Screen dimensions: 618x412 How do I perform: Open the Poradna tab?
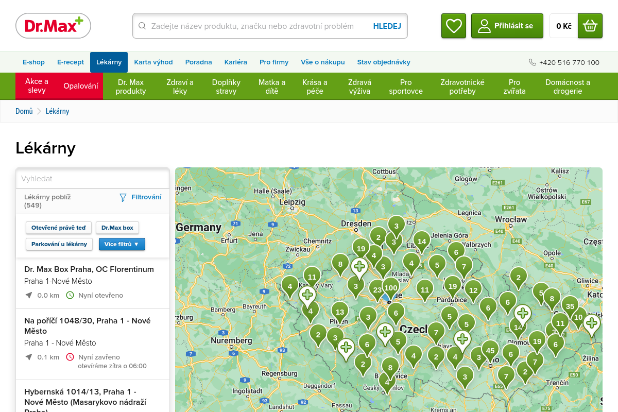tap(198, 62)
